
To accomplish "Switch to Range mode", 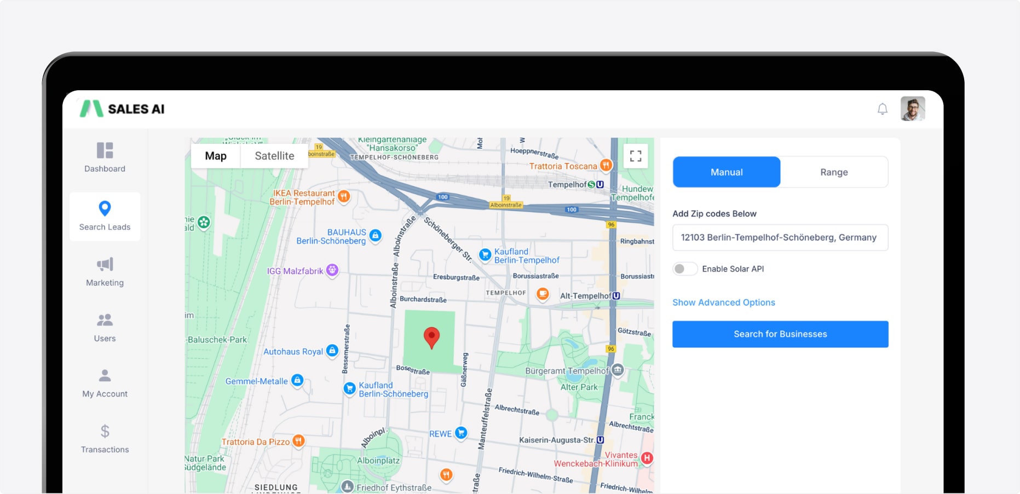I will pyautogui.click(x=833, y=172).
